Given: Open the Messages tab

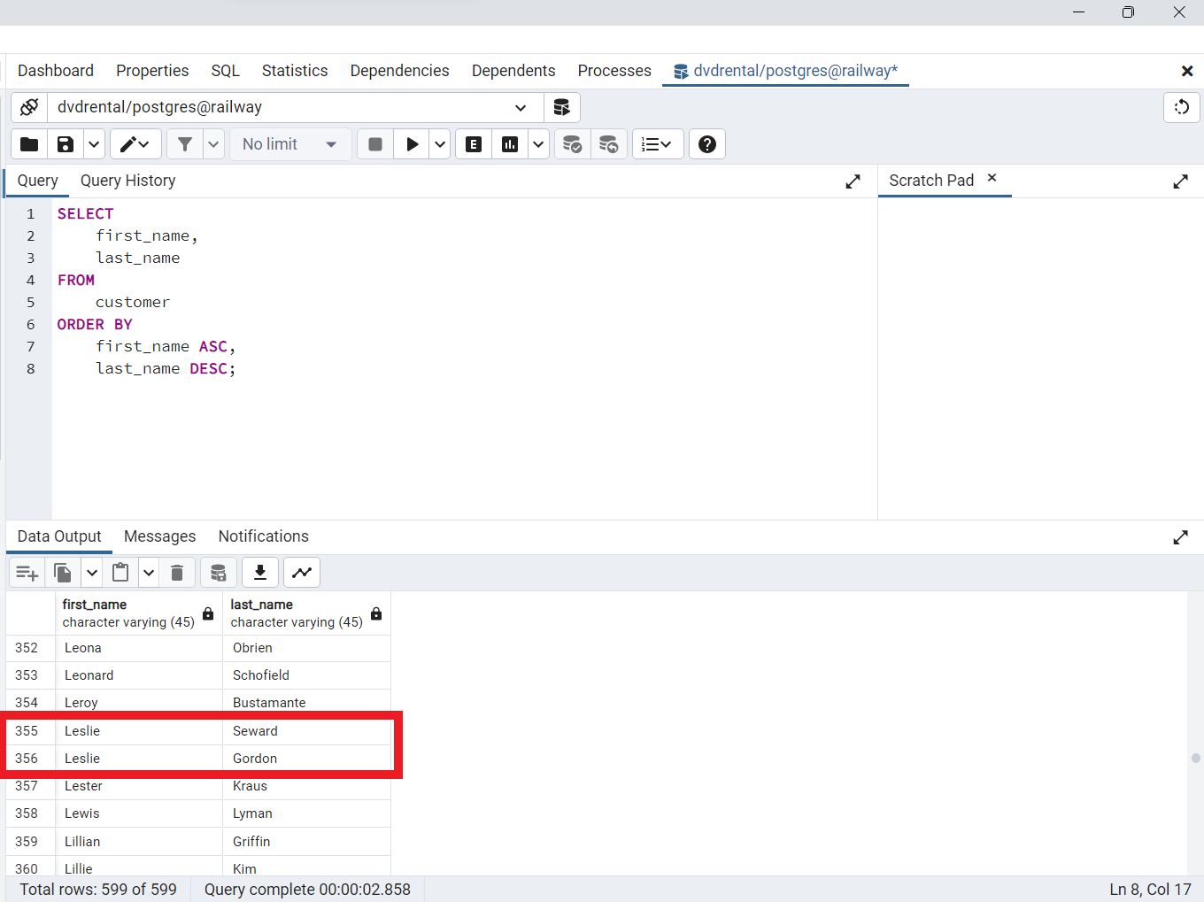Looking at the screenshot, I should 160,536.
